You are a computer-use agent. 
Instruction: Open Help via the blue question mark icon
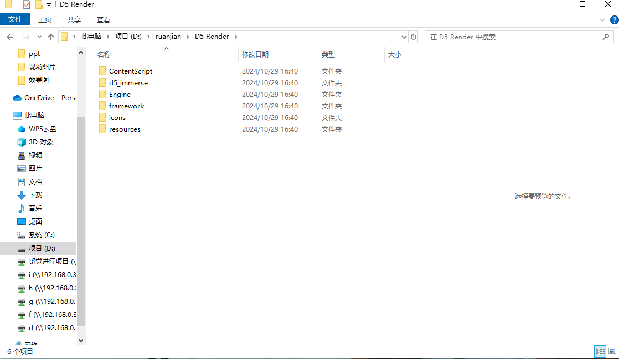614,20
